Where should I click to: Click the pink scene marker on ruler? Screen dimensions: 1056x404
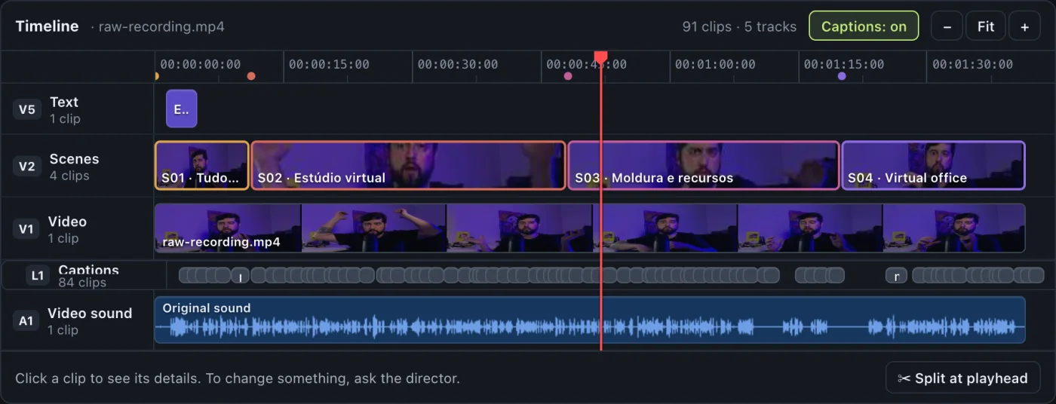[x=568, y=76]
